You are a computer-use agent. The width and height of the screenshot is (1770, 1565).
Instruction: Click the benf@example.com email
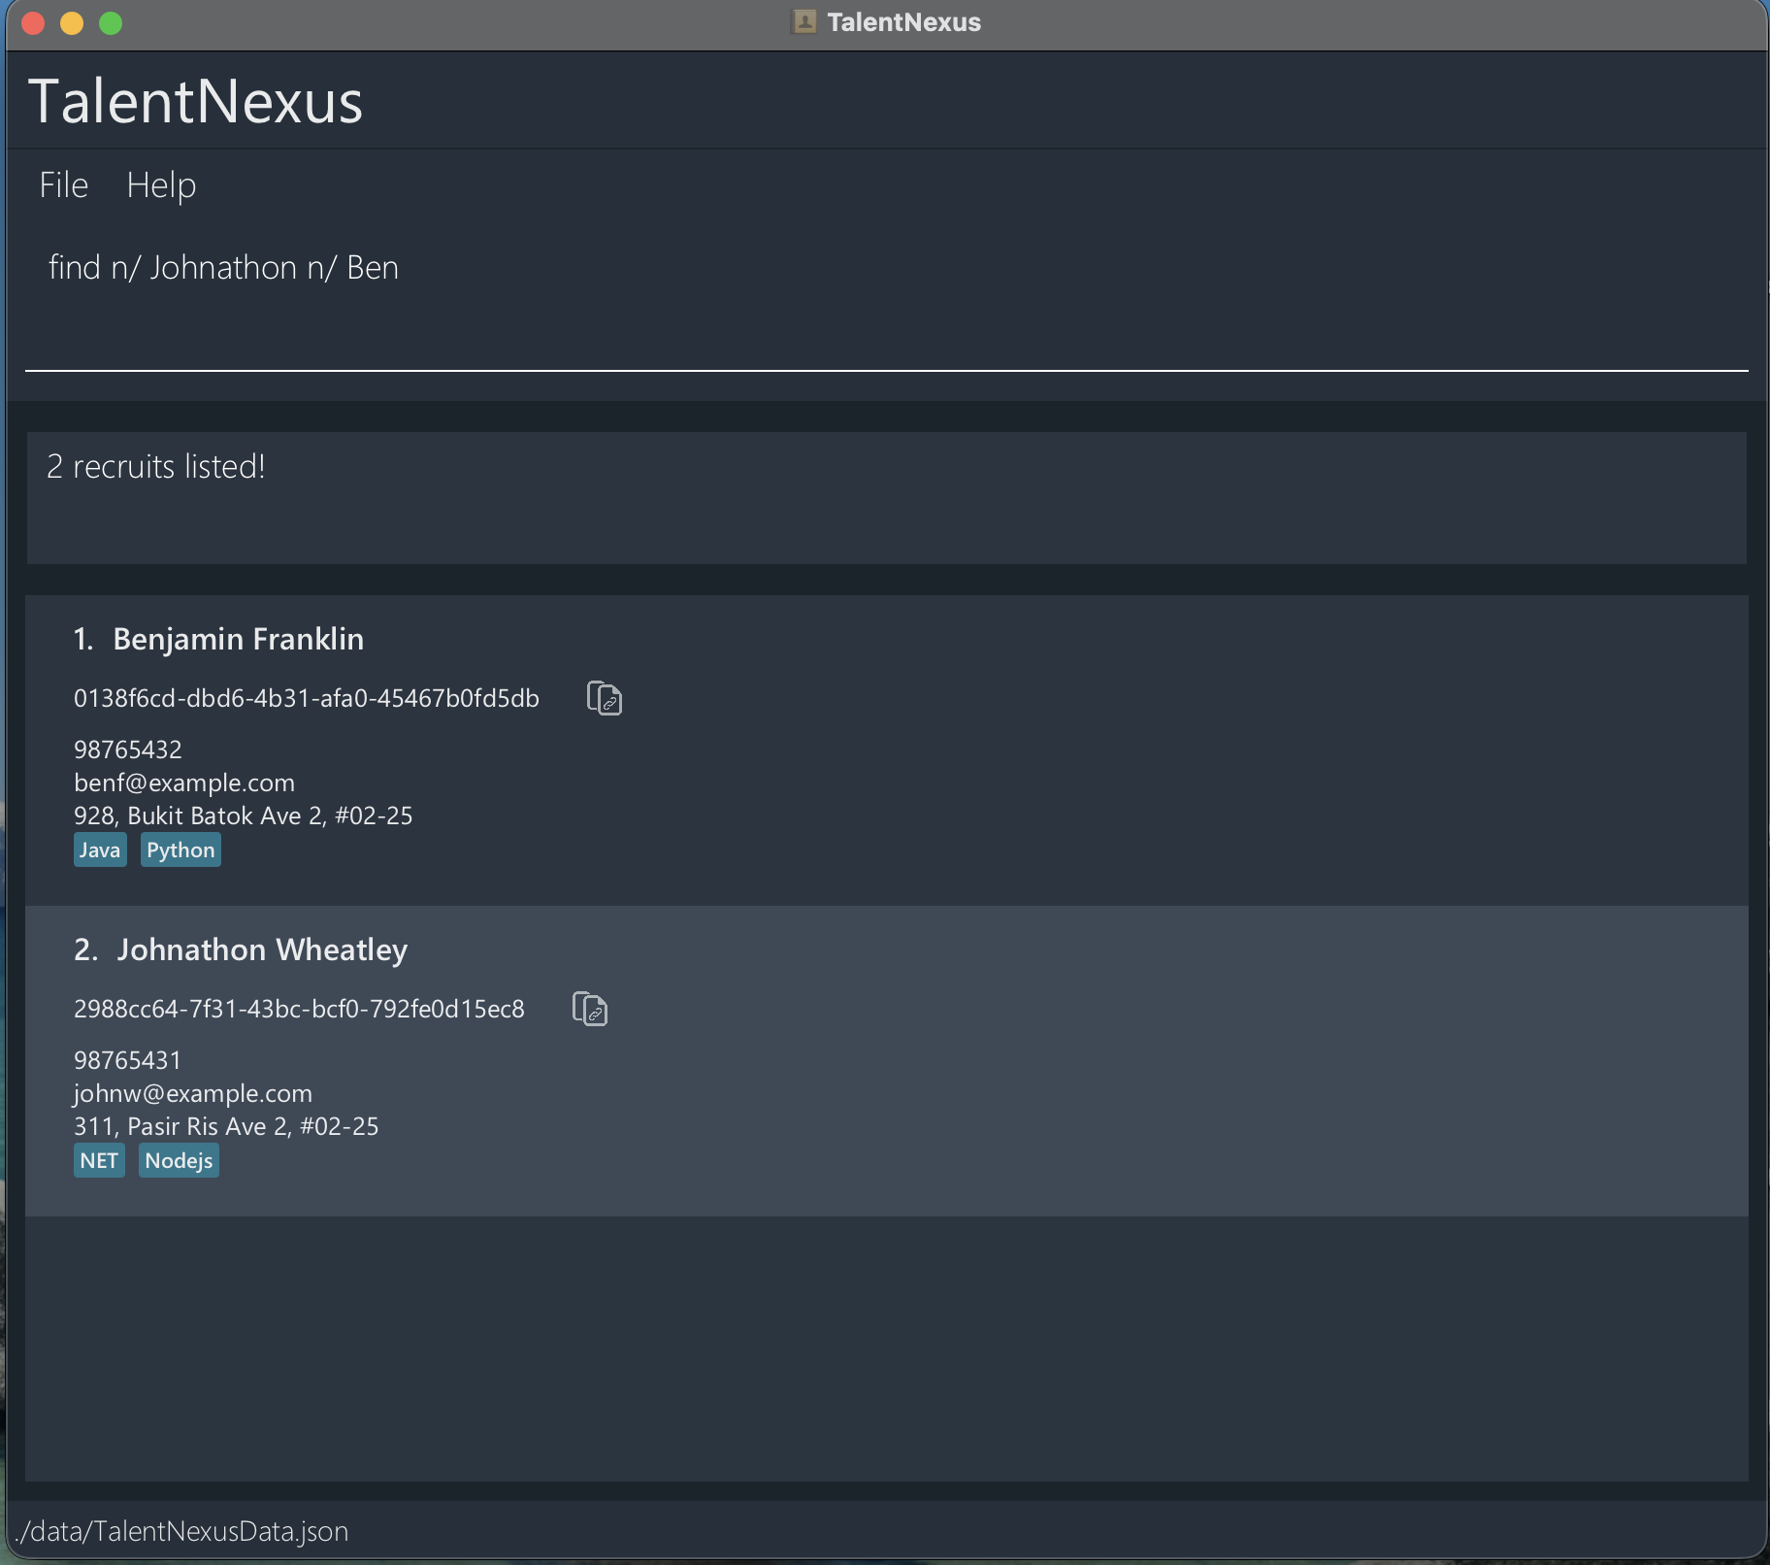pos(184,782)
